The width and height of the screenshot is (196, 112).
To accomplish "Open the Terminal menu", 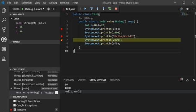I will 64,3.
